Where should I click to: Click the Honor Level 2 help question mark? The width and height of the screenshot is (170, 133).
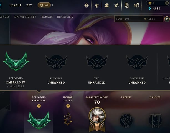coord(68,106)
